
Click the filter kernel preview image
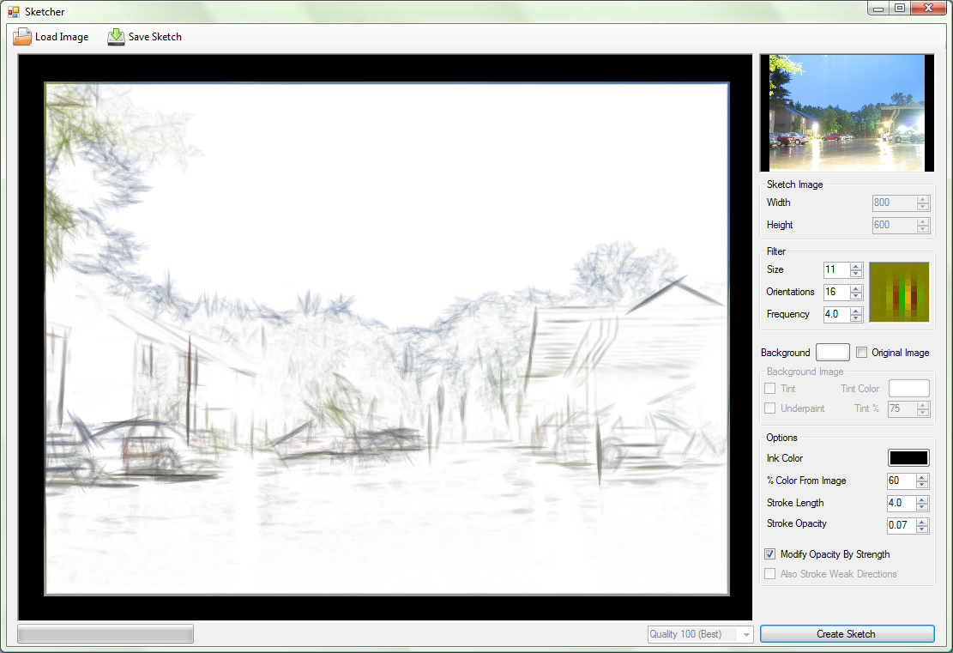coord(899,293)
